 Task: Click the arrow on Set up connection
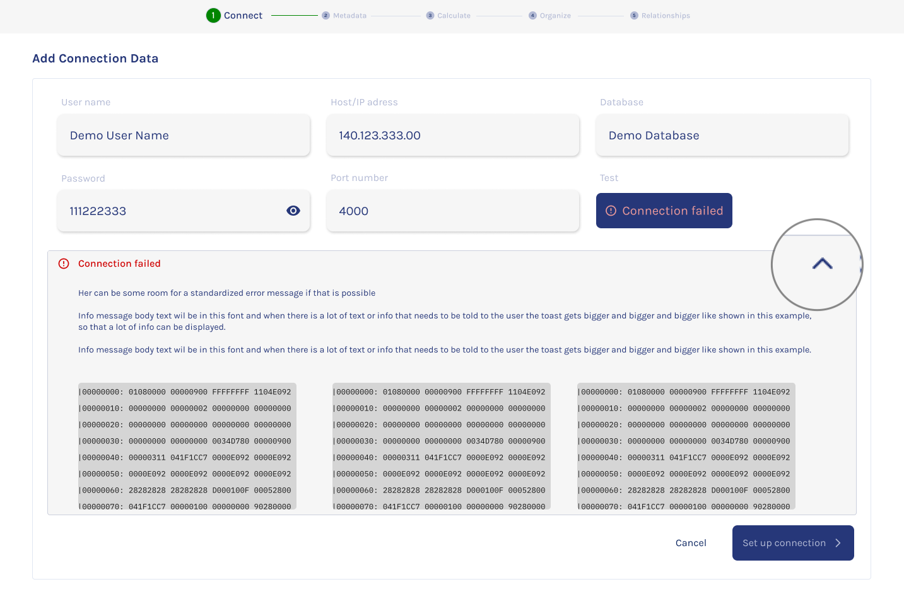click(838, 543)
